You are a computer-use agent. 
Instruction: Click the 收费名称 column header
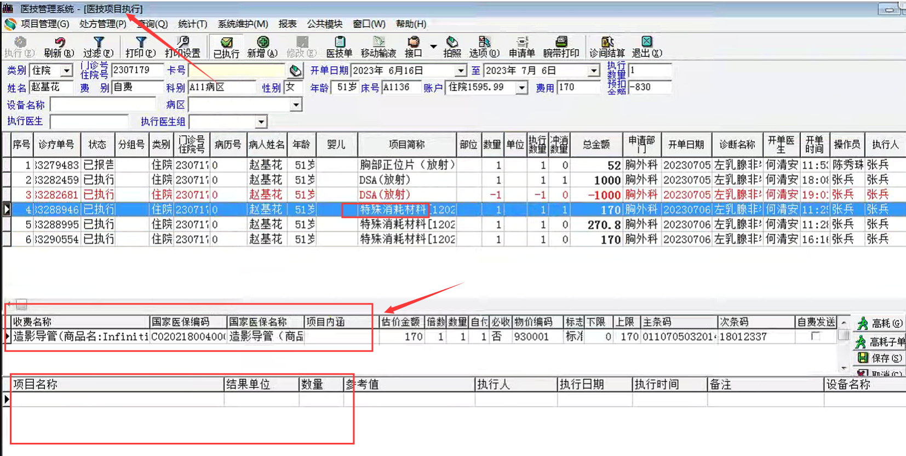tap(81, 322)
